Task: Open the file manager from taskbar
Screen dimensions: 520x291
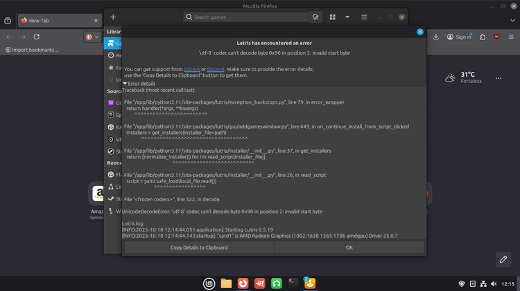Action: (x=226, y=283)
